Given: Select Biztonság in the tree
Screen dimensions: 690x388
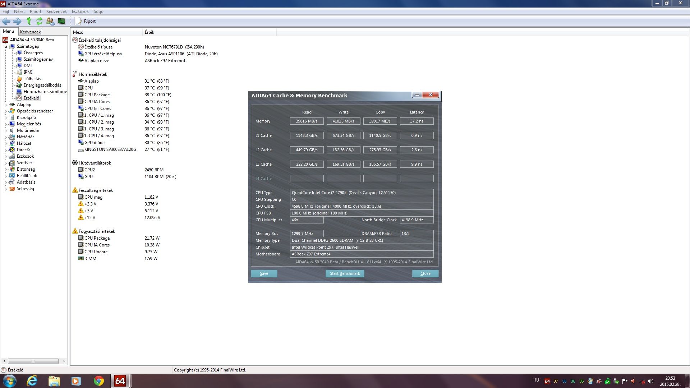Looking at the screenshot, I should (26, 169).
